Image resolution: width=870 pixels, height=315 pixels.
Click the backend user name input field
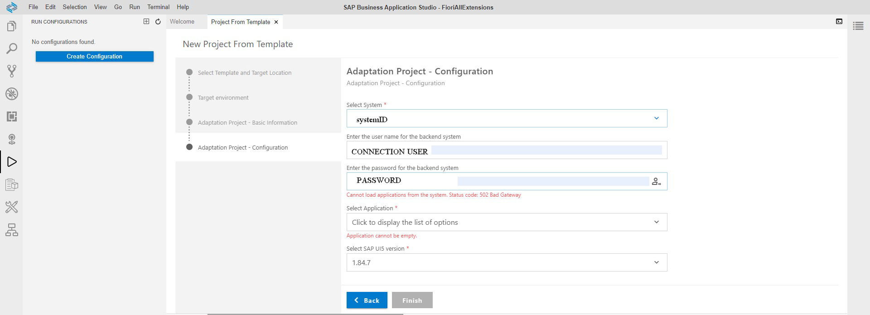[507, 150]
